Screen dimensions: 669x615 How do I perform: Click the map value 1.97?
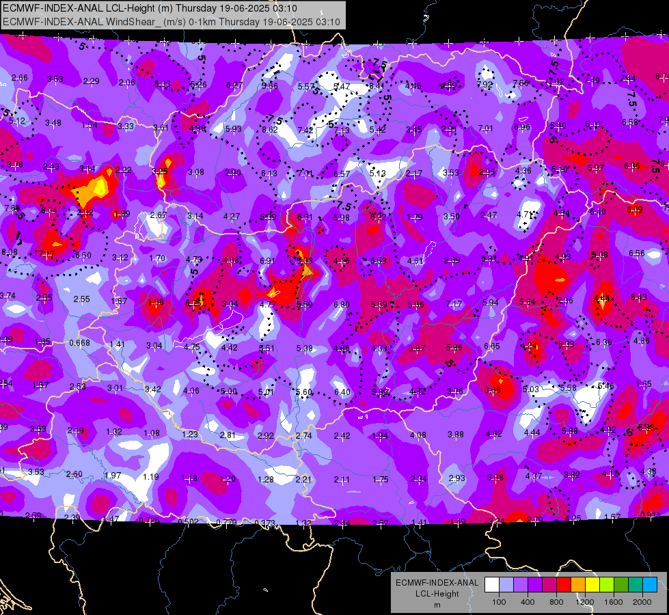coord(113,475)
